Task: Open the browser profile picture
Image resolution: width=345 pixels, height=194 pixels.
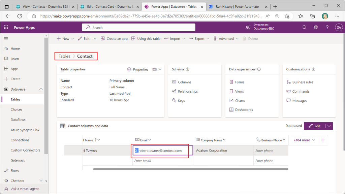Action: [325, 16]
